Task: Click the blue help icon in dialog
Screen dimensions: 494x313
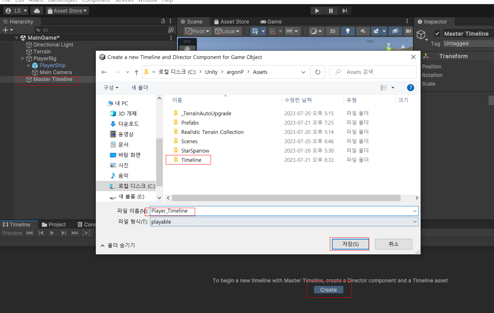Action: [411, 88]
